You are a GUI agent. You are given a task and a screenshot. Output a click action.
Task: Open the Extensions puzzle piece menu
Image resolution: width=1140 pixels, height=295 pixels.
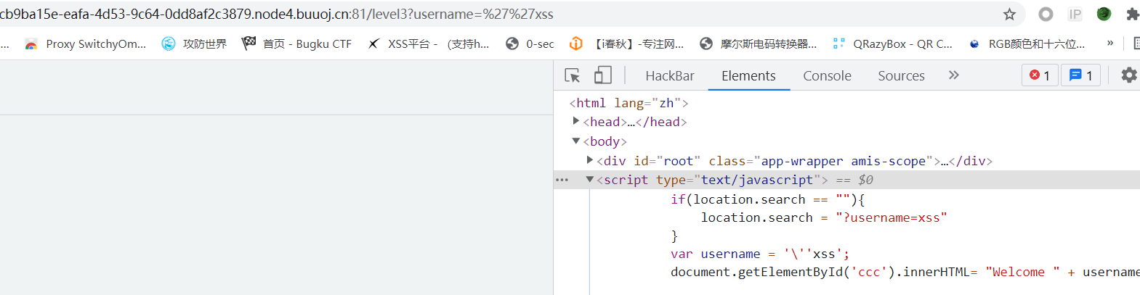tap(1132, 14)
